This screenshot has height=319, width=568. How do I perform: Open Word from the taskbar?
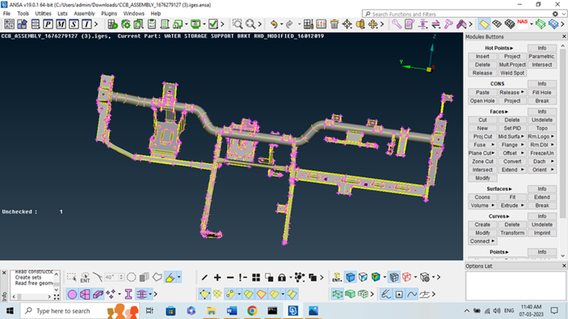point(232,311)
